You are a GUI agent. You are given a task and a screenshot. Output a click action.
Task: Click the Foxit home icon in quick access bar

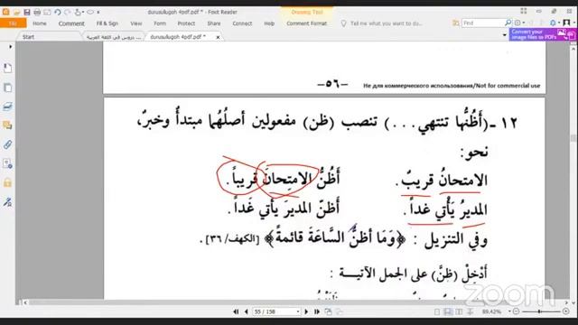(x=6, y=12)
